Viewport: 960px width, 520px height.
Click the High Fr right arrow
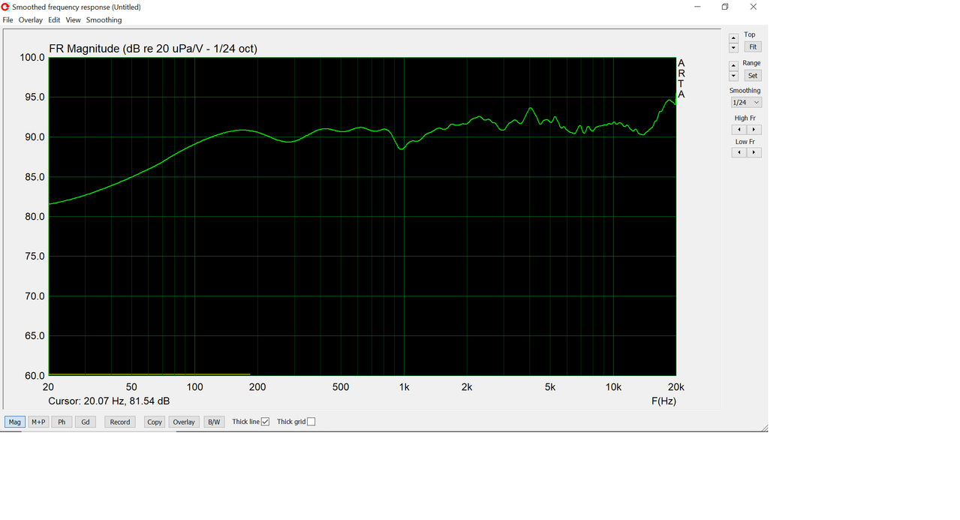(754, 130)
